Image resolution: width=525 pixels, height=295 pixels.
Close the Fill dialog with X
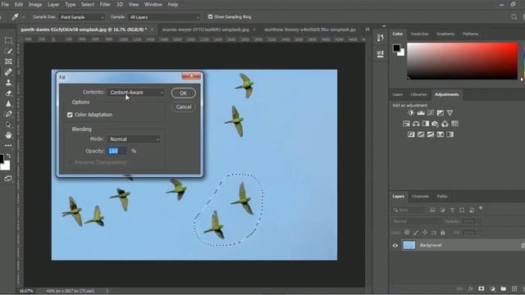(191, 76)
